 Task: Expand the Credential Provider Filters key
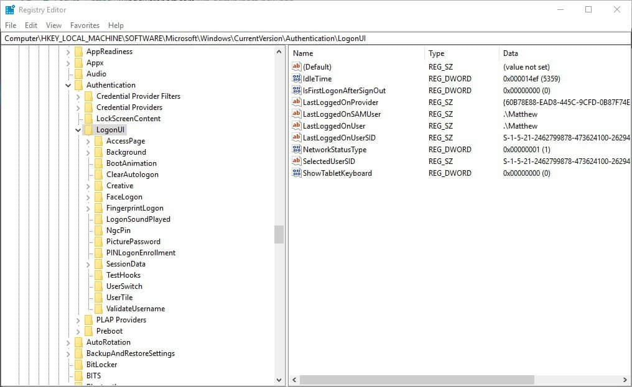pyautogui.click(x=78, y=97)
